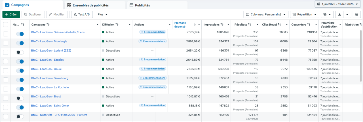Viewport: 363px width, 122px height.
Task: Open the charts view icon button
Action: coord(357,14)
